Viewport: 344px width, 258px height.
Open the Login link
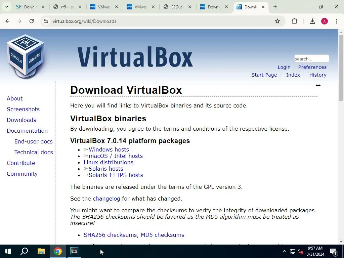[284, 67]
